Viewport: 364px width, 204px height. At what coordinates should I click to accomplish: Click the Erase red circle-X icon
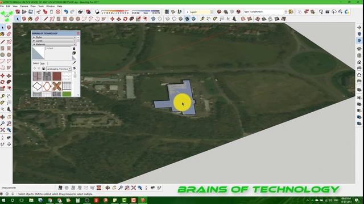58,12
